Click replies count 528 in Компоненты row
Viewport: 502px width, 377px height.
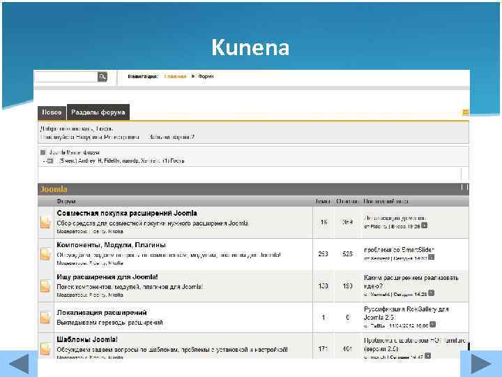click(347, 253)
